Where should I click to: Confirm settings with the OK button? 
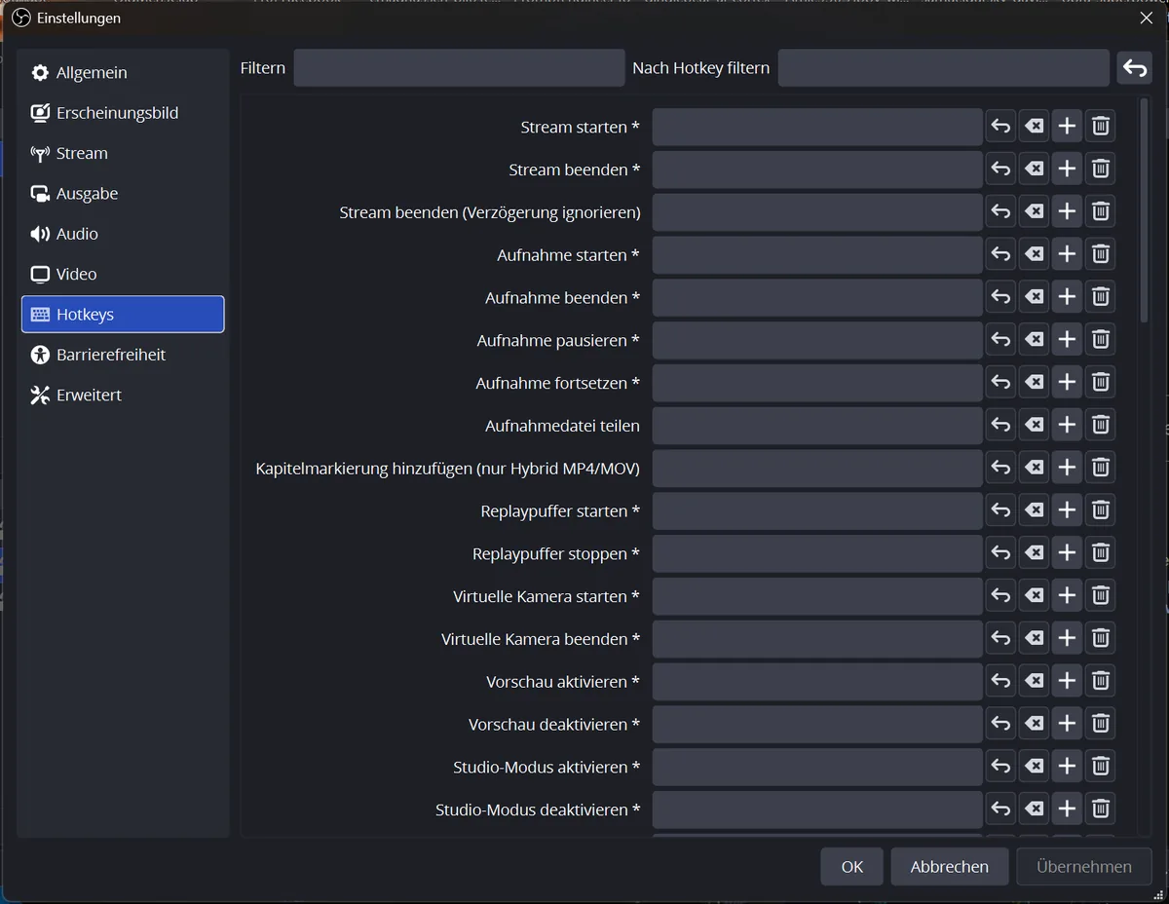pyautogui.click(x=852, y=867)
